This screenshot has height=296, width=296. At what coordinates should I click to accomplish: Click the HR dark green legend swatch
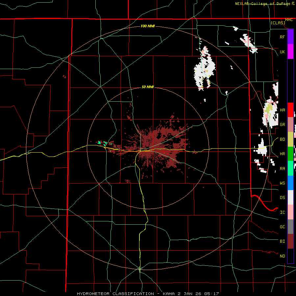point(290,154)
